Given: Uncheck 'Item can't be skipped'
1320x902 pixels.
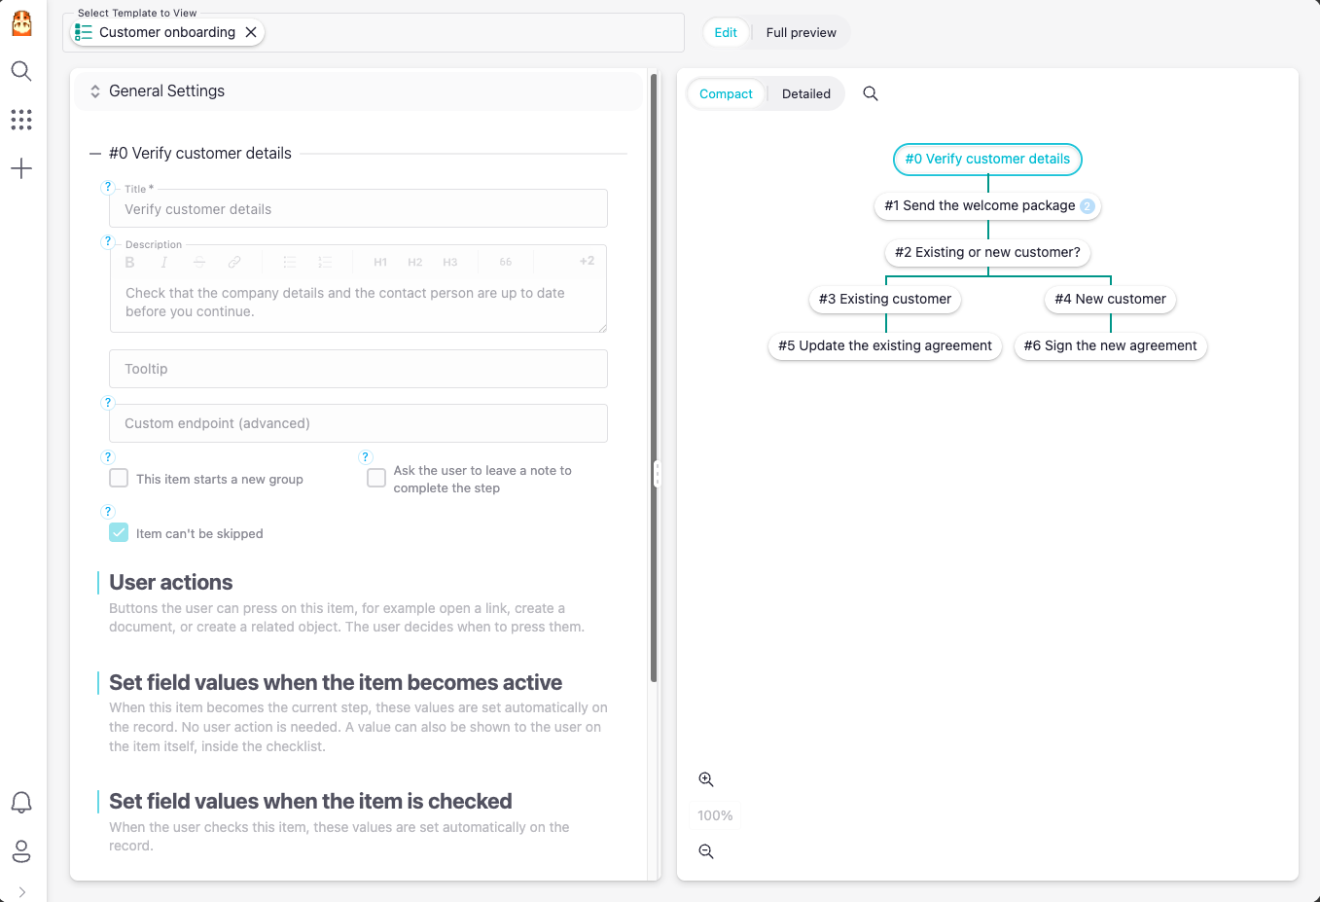Looking at the screenshot, I should pos(119,532).
